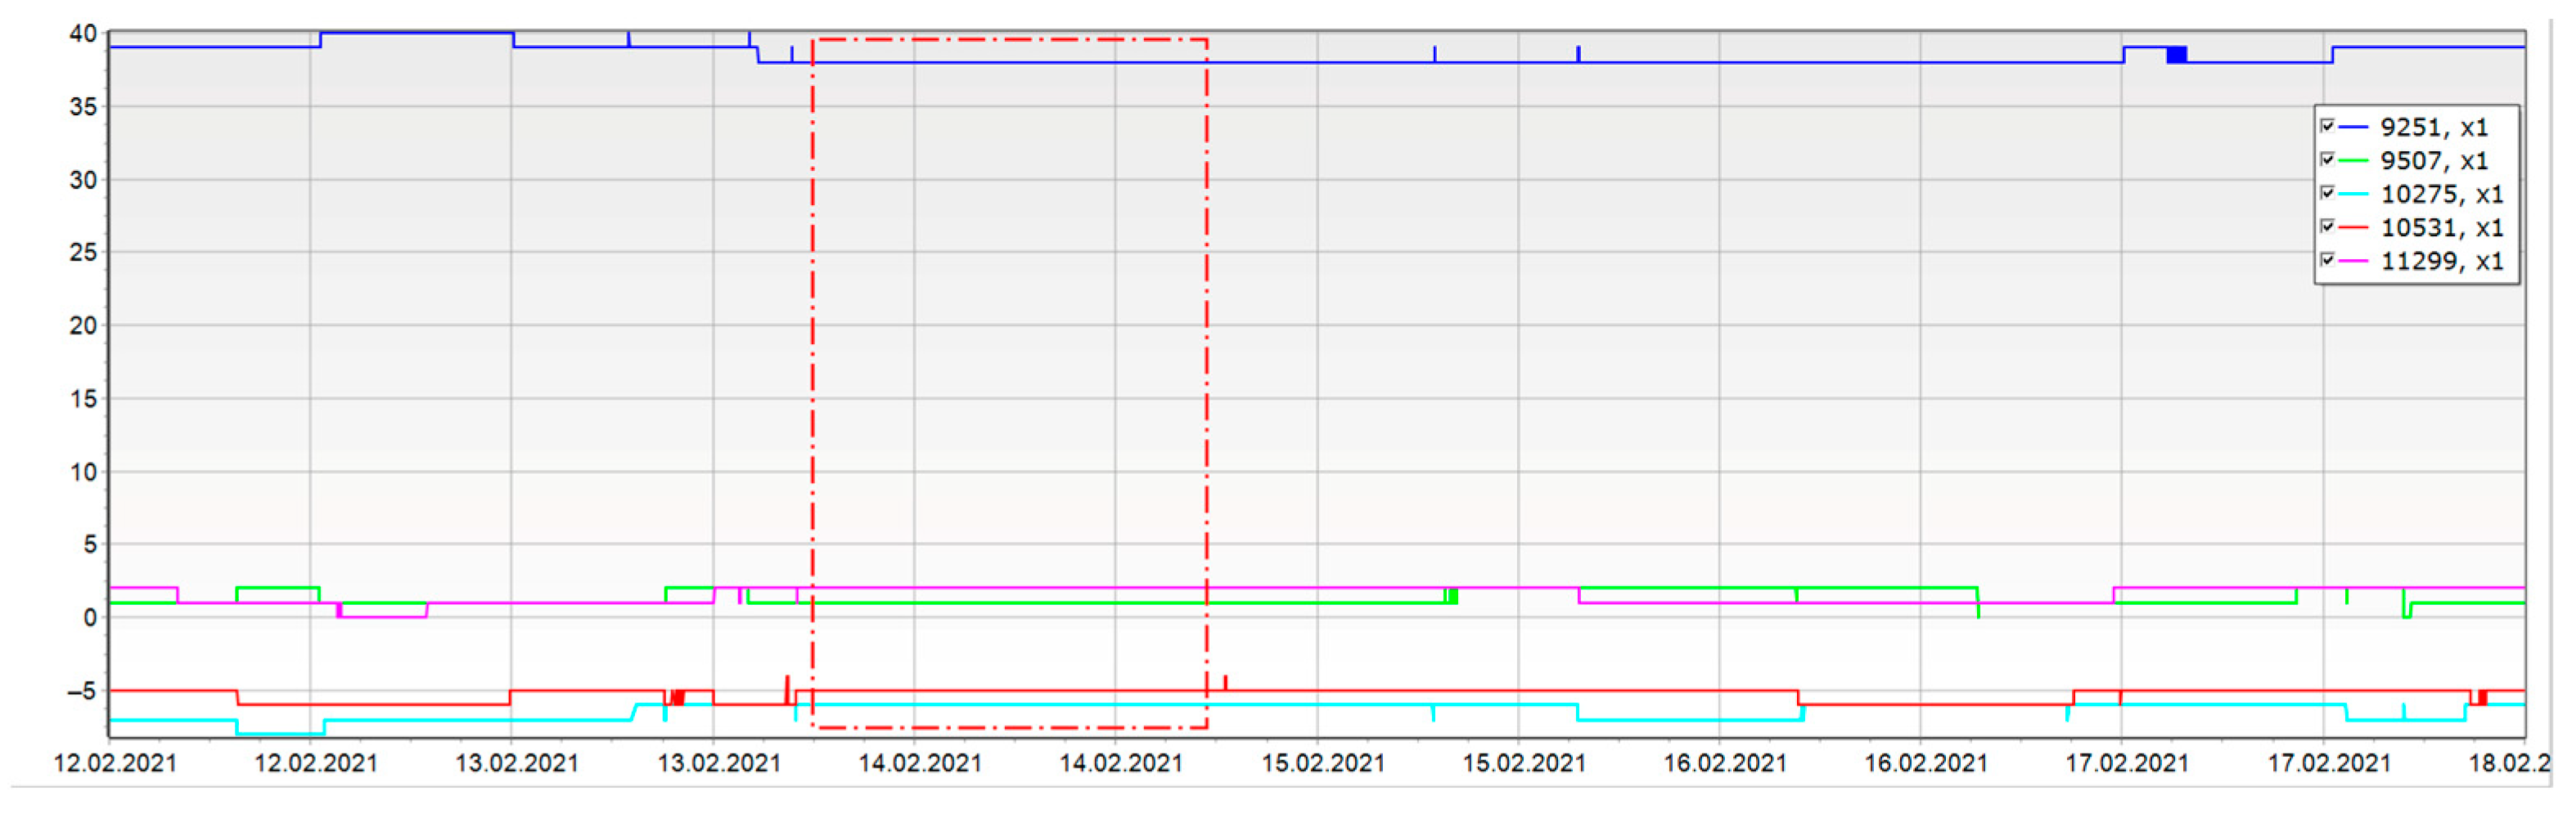2576x819 pixels.
Task: Toggle the 9507, x1 series checkbox
Action: [x=2327, y=160]
